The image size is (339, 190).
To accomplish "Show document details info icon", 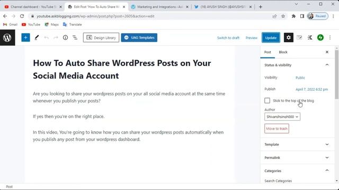I will [65, 37].
